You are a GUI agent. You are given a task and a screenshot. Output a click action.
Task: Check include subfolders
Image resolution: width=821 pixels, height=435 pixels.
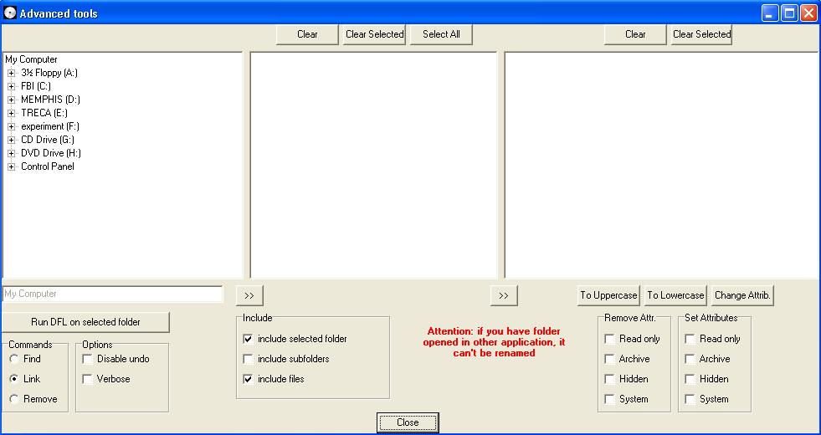pos(248,359)
